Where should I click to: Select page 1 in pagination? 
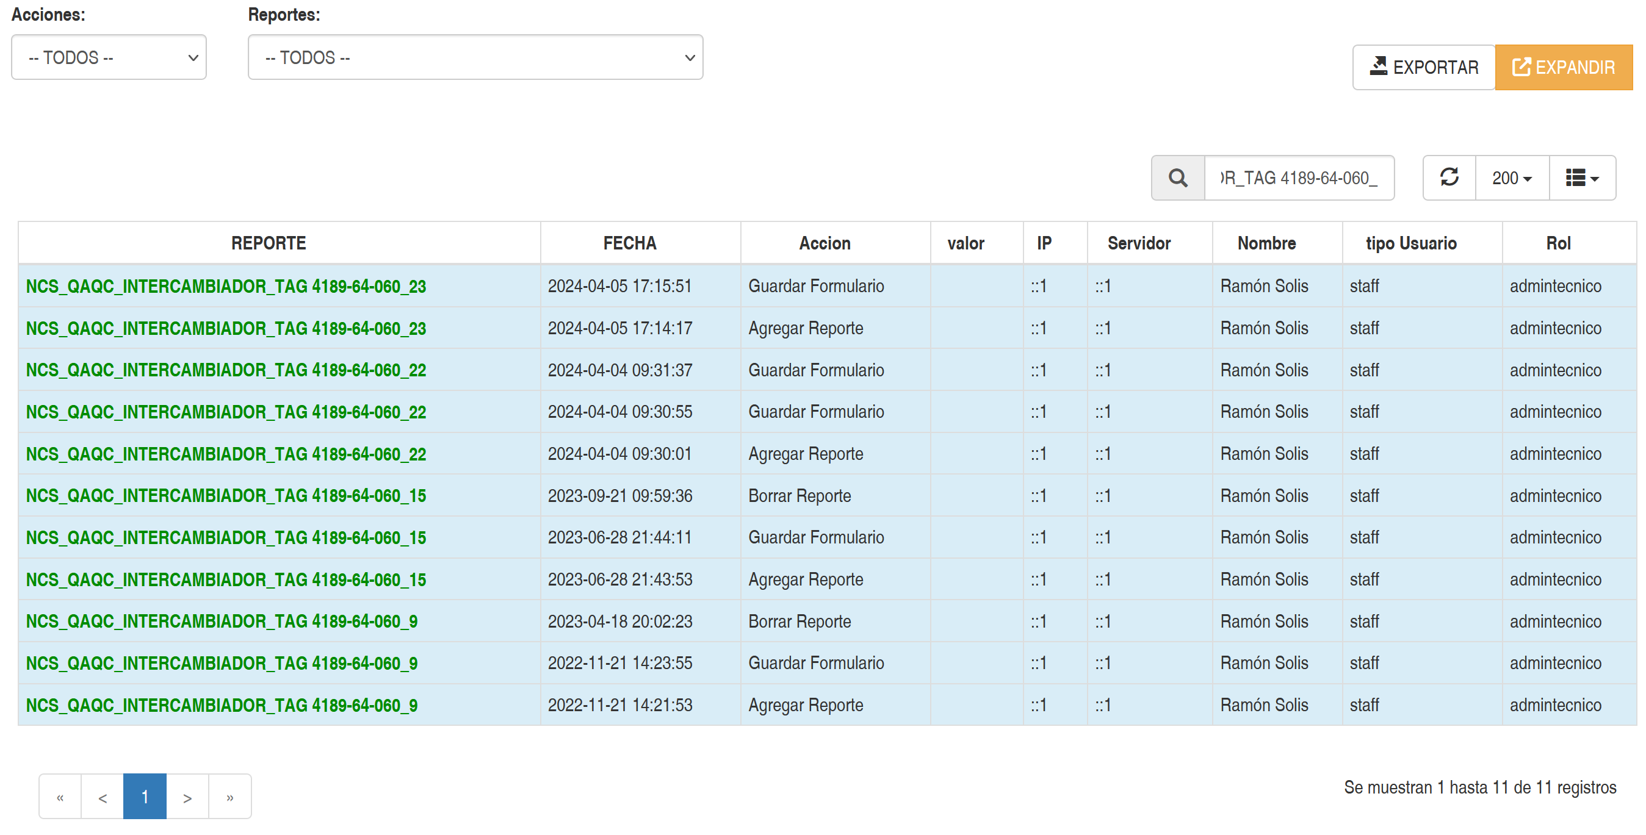tap(145, 797)
